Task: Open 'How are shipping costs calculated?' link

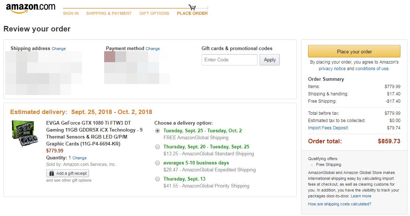Action: coord(340,204)
